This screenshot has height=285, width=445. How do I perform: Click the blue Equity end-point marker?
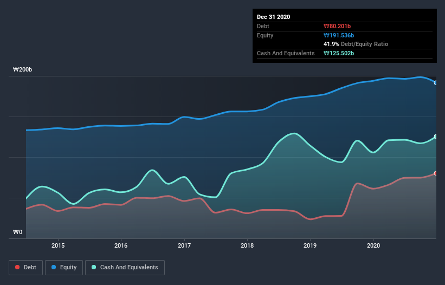[436, 83]
